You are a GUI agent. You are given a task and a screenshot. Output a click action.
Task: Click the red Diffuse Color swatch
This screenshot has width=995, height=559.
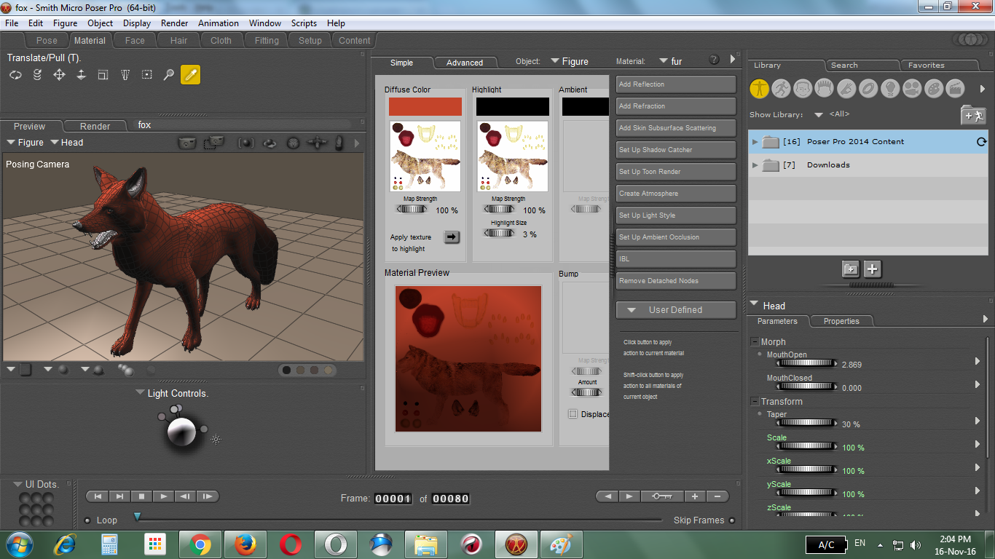(x=425, y=107)
